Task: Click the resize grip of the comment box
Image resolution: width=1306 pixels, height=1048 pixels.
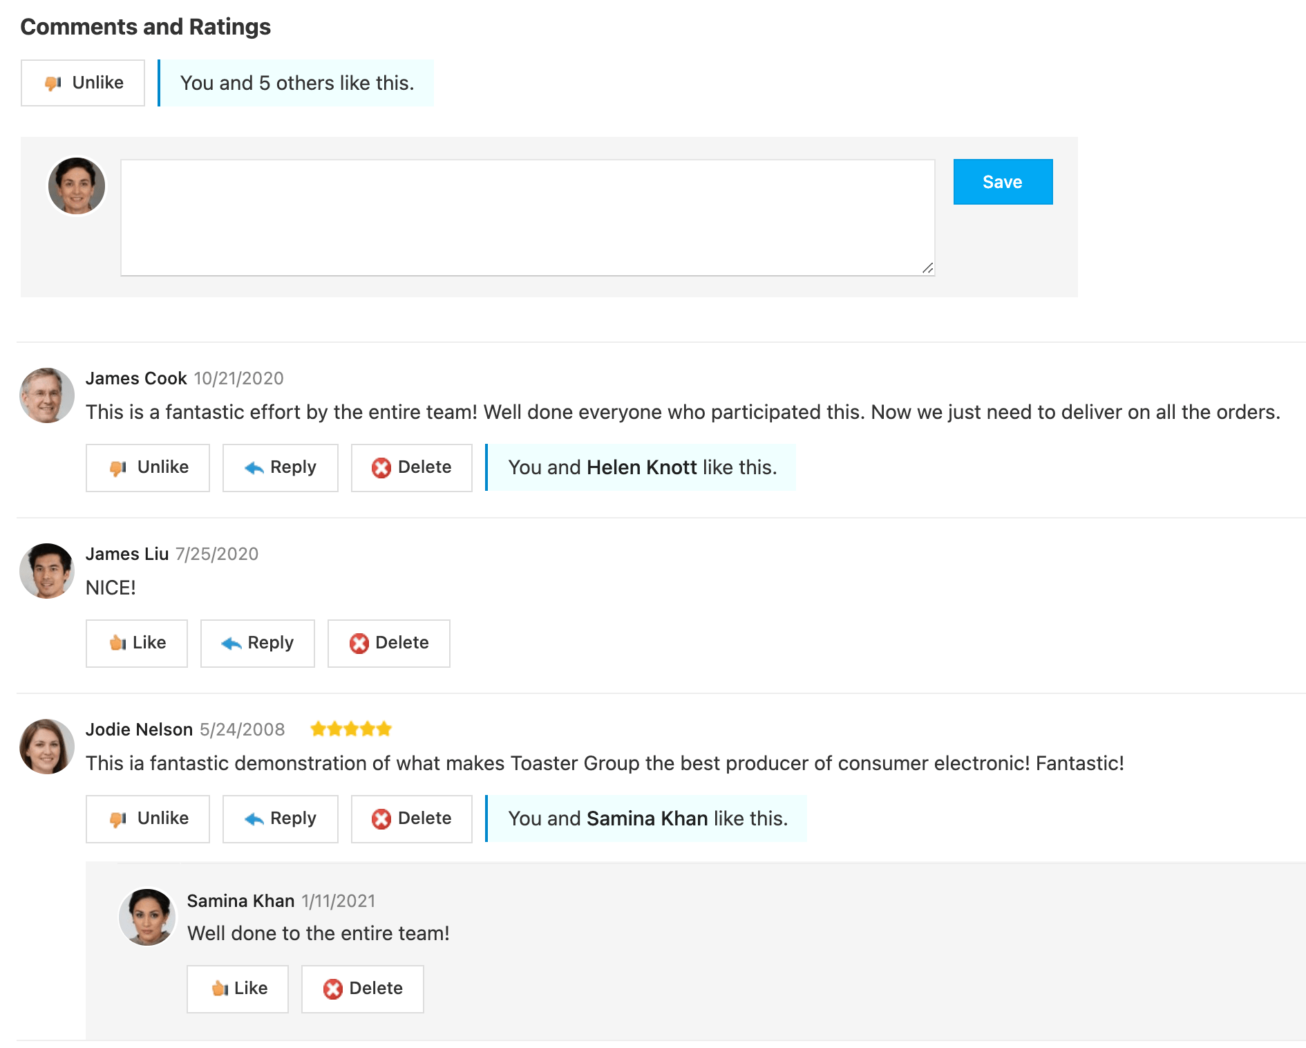Action: [927, 268]
